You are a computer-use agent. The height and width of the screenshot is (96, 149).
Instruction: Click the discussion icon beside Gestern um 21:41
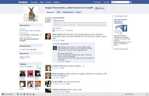53,30
